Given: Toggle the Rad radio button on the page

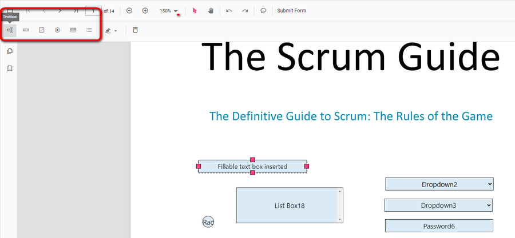Looking at the screenshot, I should click(208, 222).
